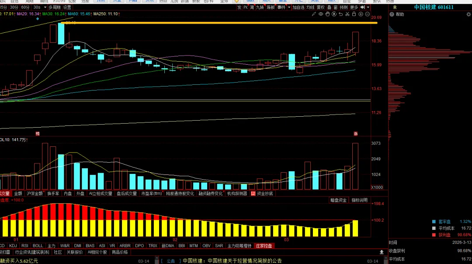Toggle the 叠 overlay button

pos(330,7)
